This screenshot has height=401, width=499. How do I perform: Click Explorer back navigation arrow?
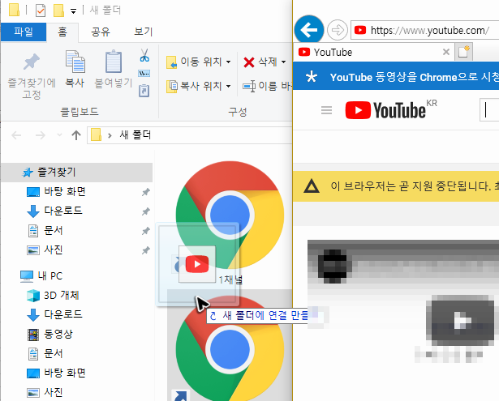(16, 135)
